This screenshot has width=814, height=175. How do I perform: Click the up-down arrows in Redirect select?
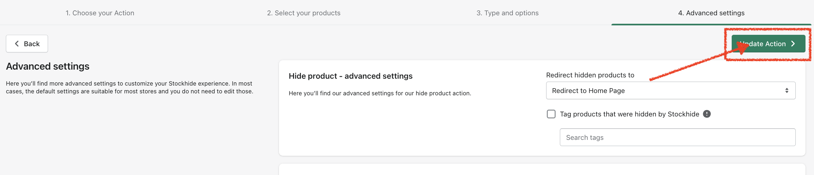coord(787,90)
